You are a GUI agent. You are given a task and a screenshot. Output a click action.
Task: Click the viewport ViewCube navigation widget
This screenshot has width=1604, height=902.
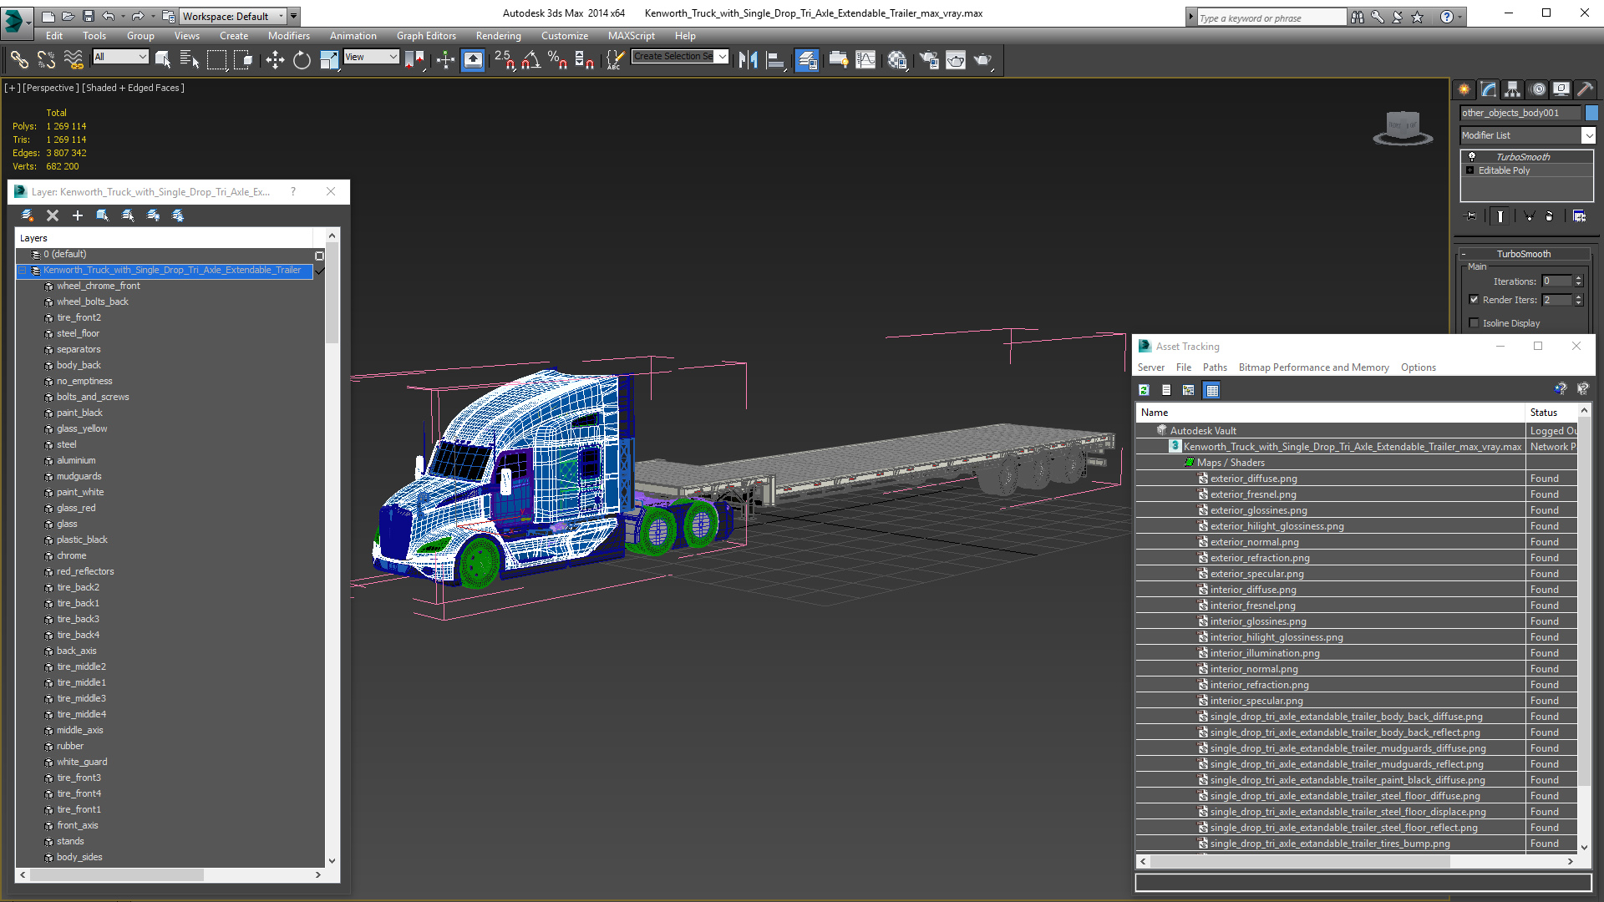1403,128
